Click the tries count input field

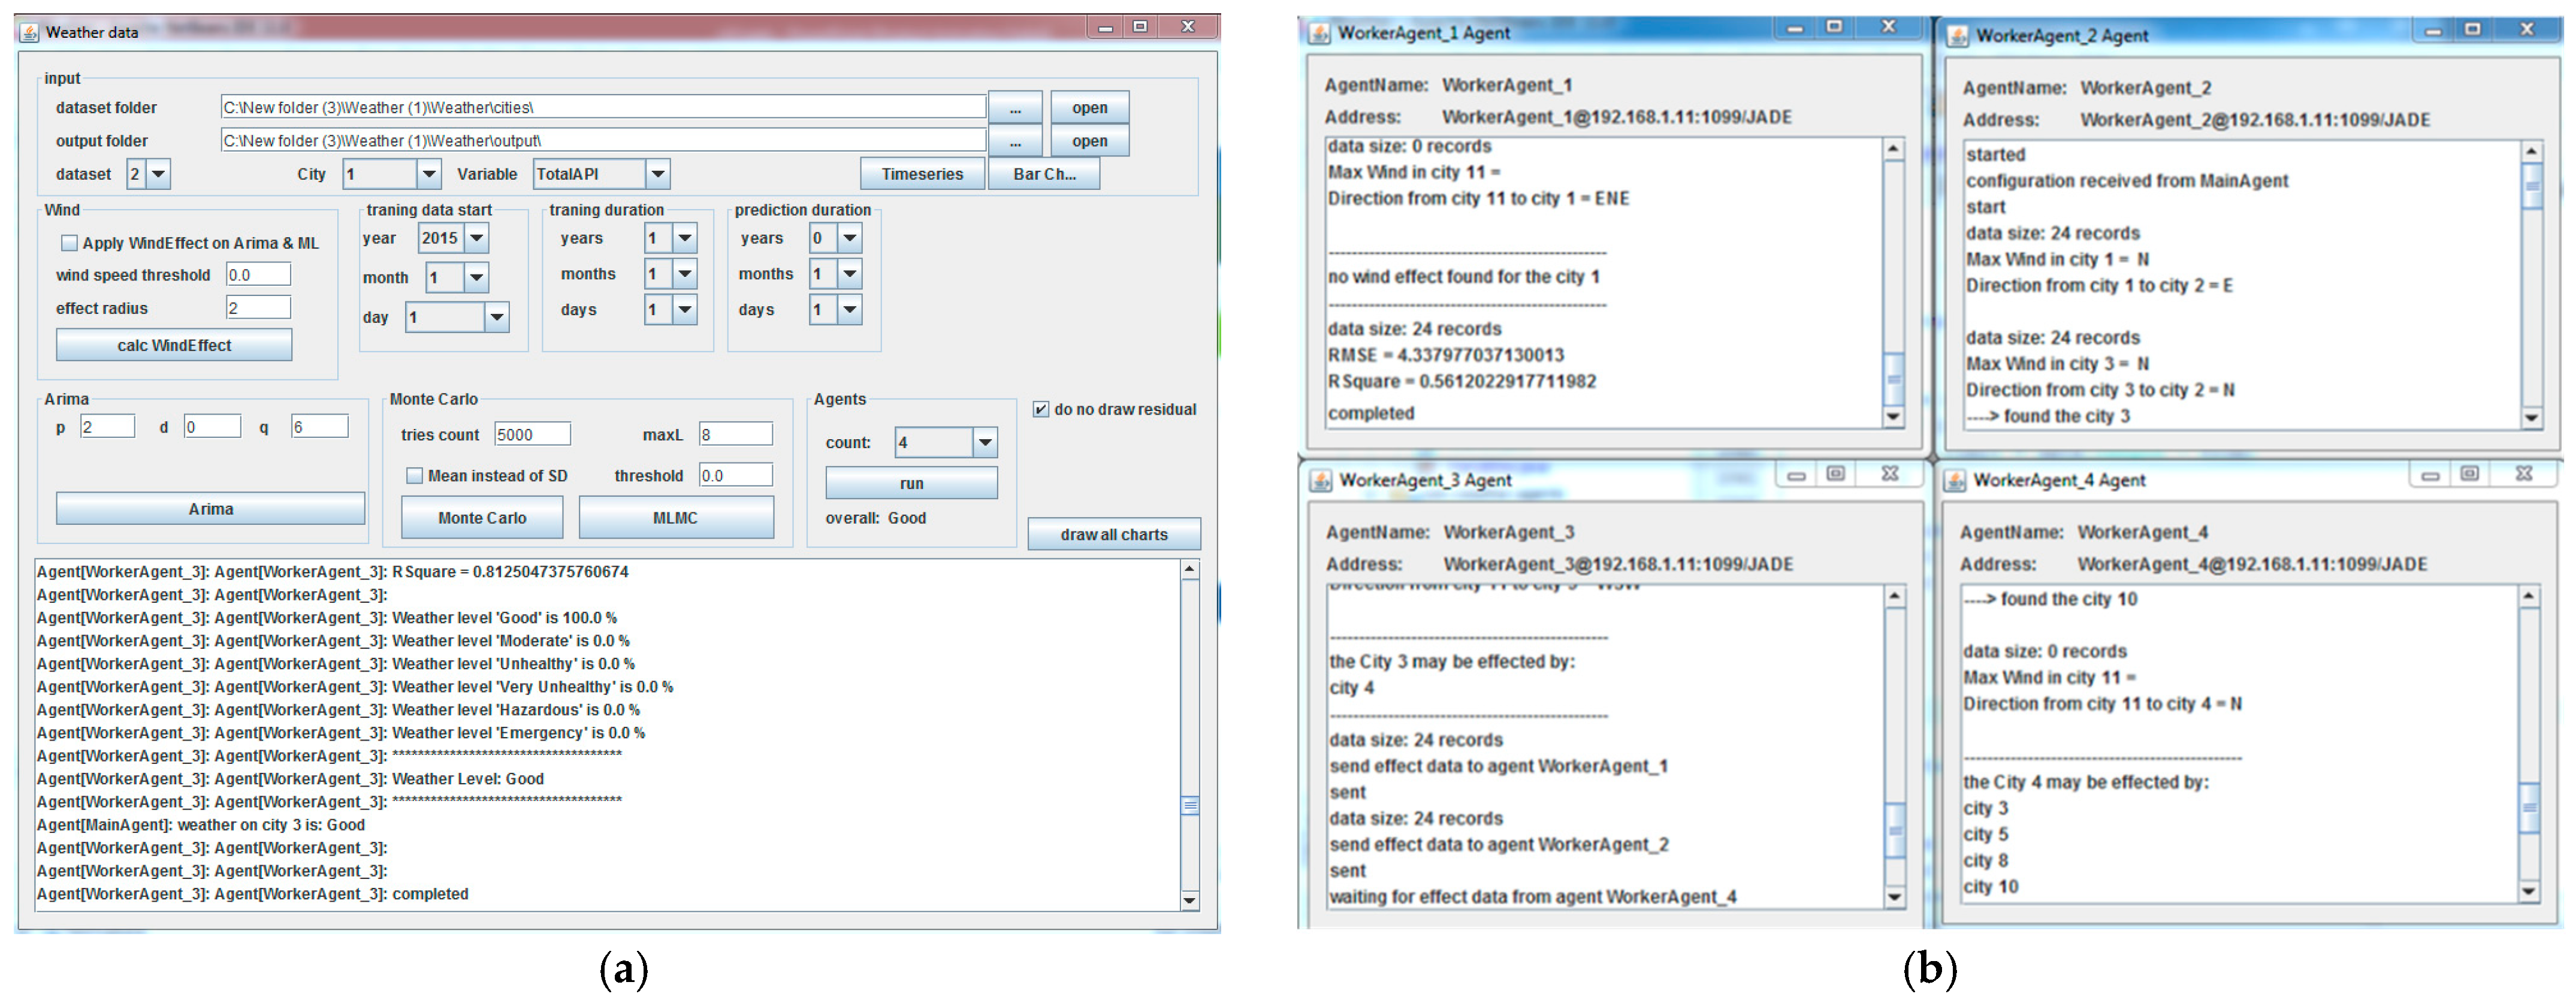(x=532, y=435)
